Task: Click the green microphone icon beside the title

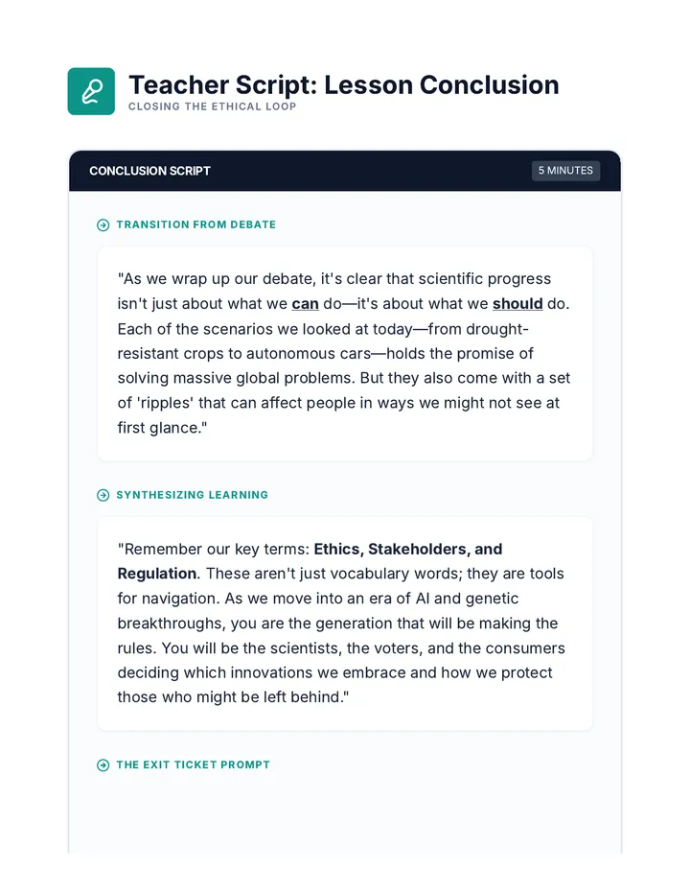Action: 91,91
